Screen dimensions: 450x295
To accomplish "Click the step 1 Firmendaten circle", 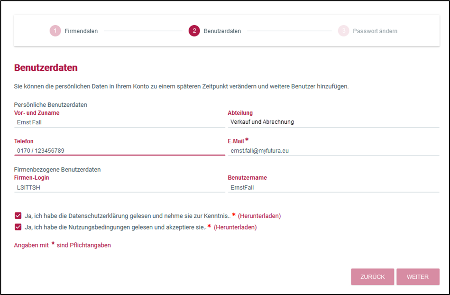I will tap(55, 31).
